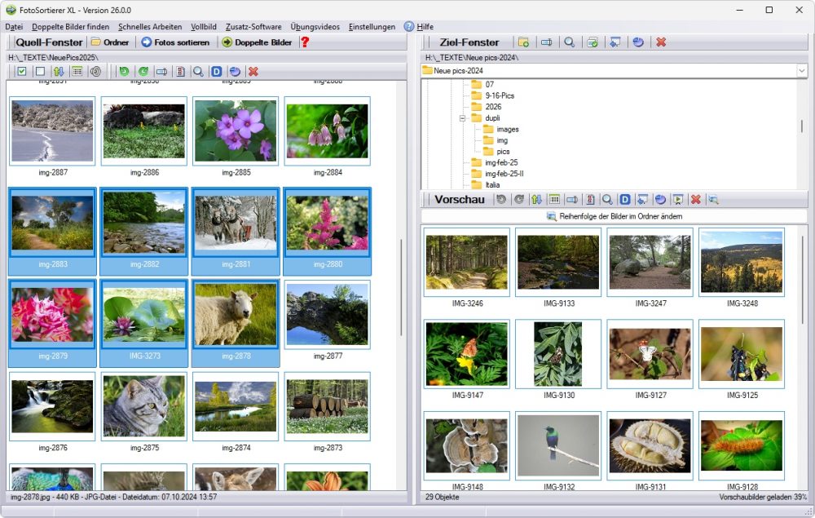The width and height of the screenshot is (815, 518).
Task: Click red X icon in Ziel-Fenster toolbar
Action: pos(661,42)
